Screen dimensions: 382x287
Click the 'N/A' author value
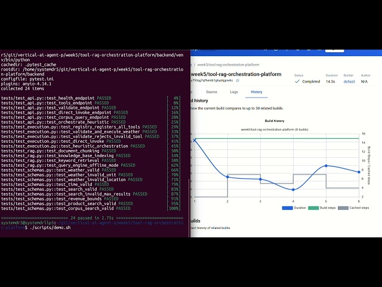pyautogui.click(x=364, y=81)
